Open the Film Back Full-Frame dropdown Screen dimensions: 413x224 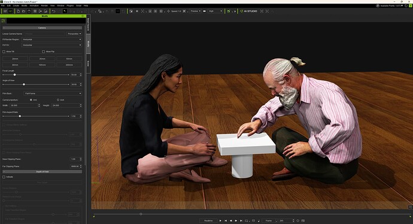(53, 93)
